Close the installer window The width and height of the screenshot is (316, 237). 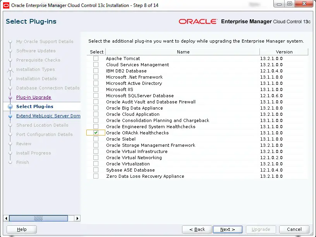coord(304,4)
